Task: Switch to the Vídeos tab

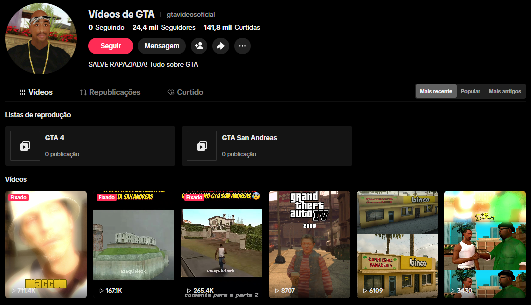Action: pos(35,92)
